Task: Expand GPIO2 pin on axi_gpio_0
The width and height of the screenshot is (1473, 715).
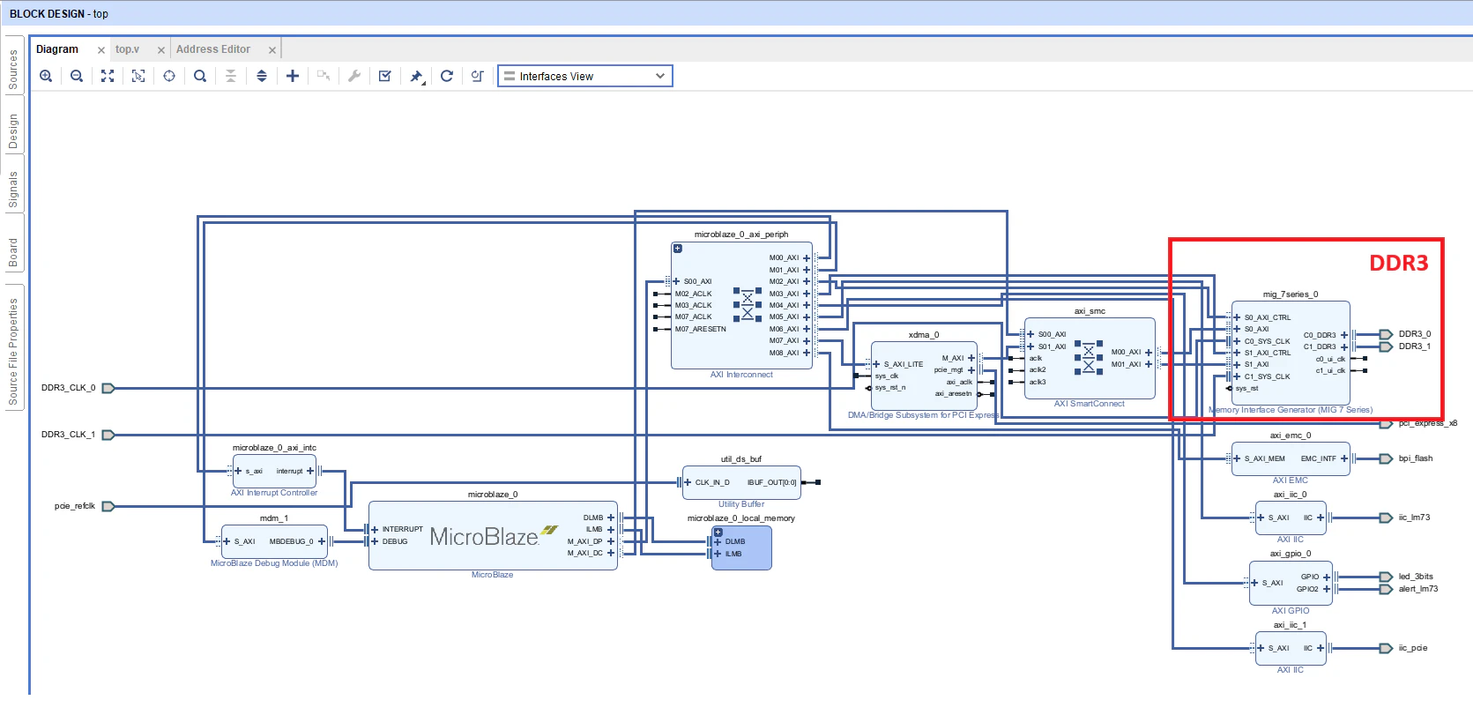Action: (1327, 589)
